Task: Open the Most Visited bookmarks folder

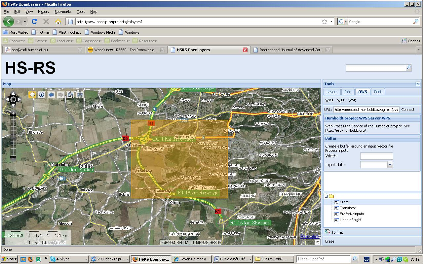Action: tap(16, 32)
